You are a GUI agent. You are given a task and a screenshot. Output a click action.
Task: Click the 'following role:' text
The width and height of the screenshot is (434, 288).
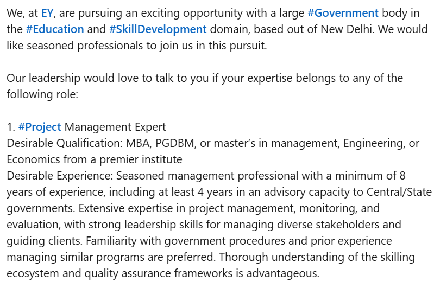pyautogui.click(x=42, y=94)
